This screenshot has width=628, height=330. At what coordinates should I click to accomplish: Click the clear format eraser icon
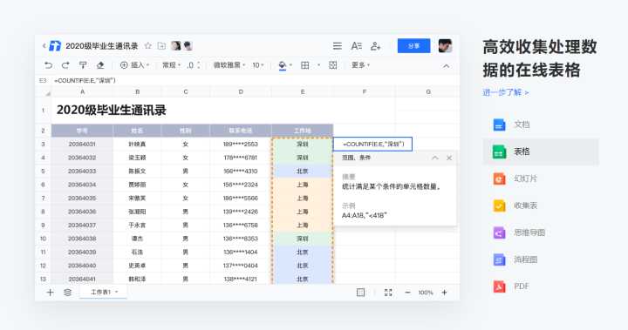click(100, 64)
